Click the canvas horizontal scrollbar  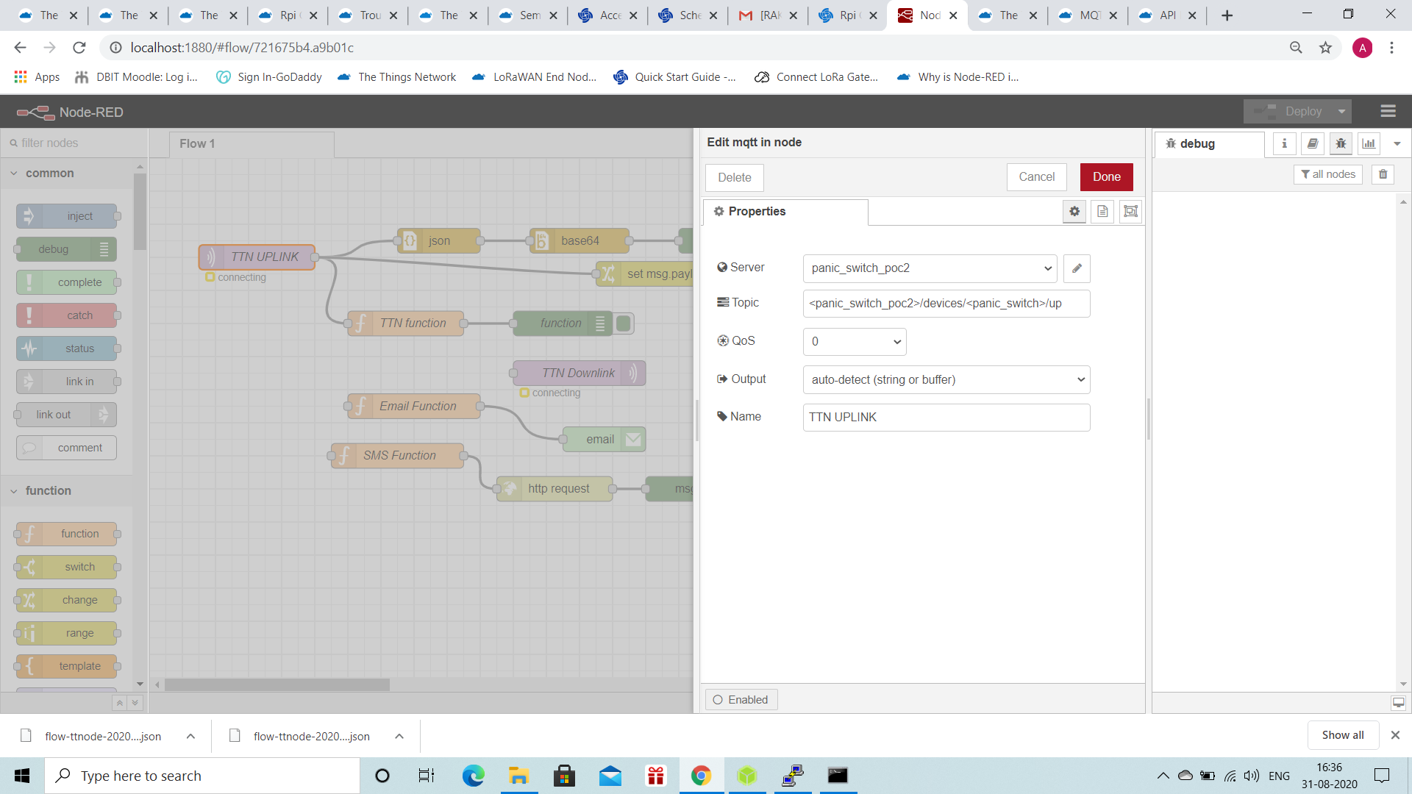[277, 684]
